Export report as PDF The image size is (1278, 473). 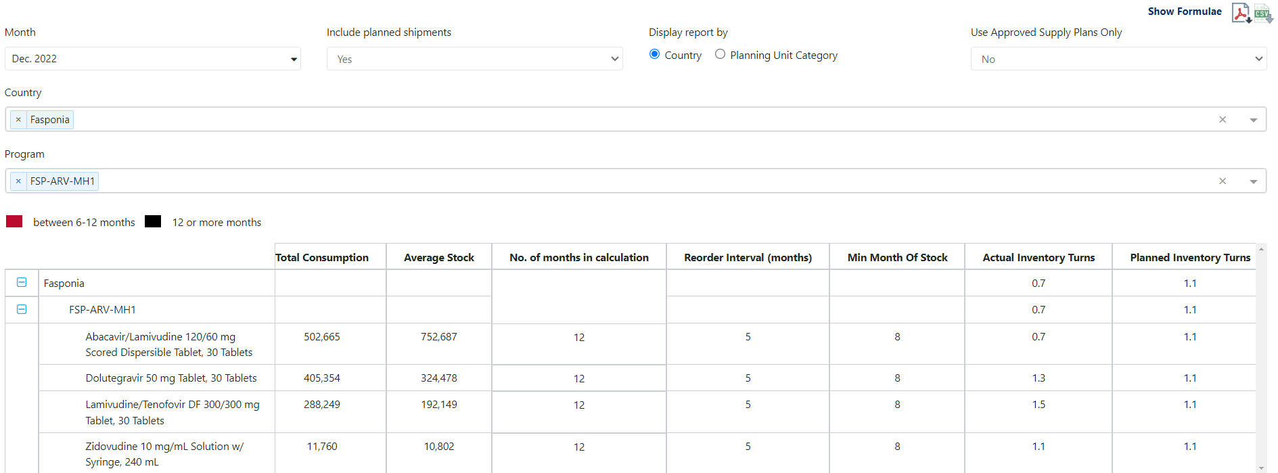(1241, 13)
